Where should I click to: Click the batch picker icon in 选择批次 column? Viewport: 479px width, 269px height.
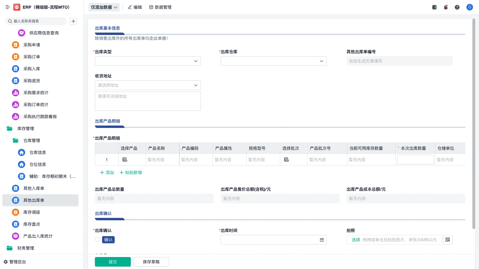click(286, 159)
